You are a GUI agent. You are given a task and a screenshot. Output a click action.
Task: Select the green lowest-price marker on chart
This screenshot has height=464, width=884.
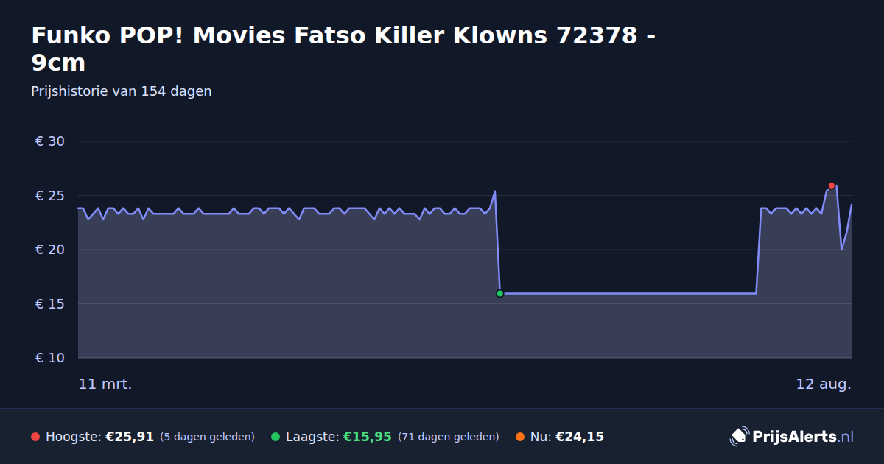click(x=499, y=293)
